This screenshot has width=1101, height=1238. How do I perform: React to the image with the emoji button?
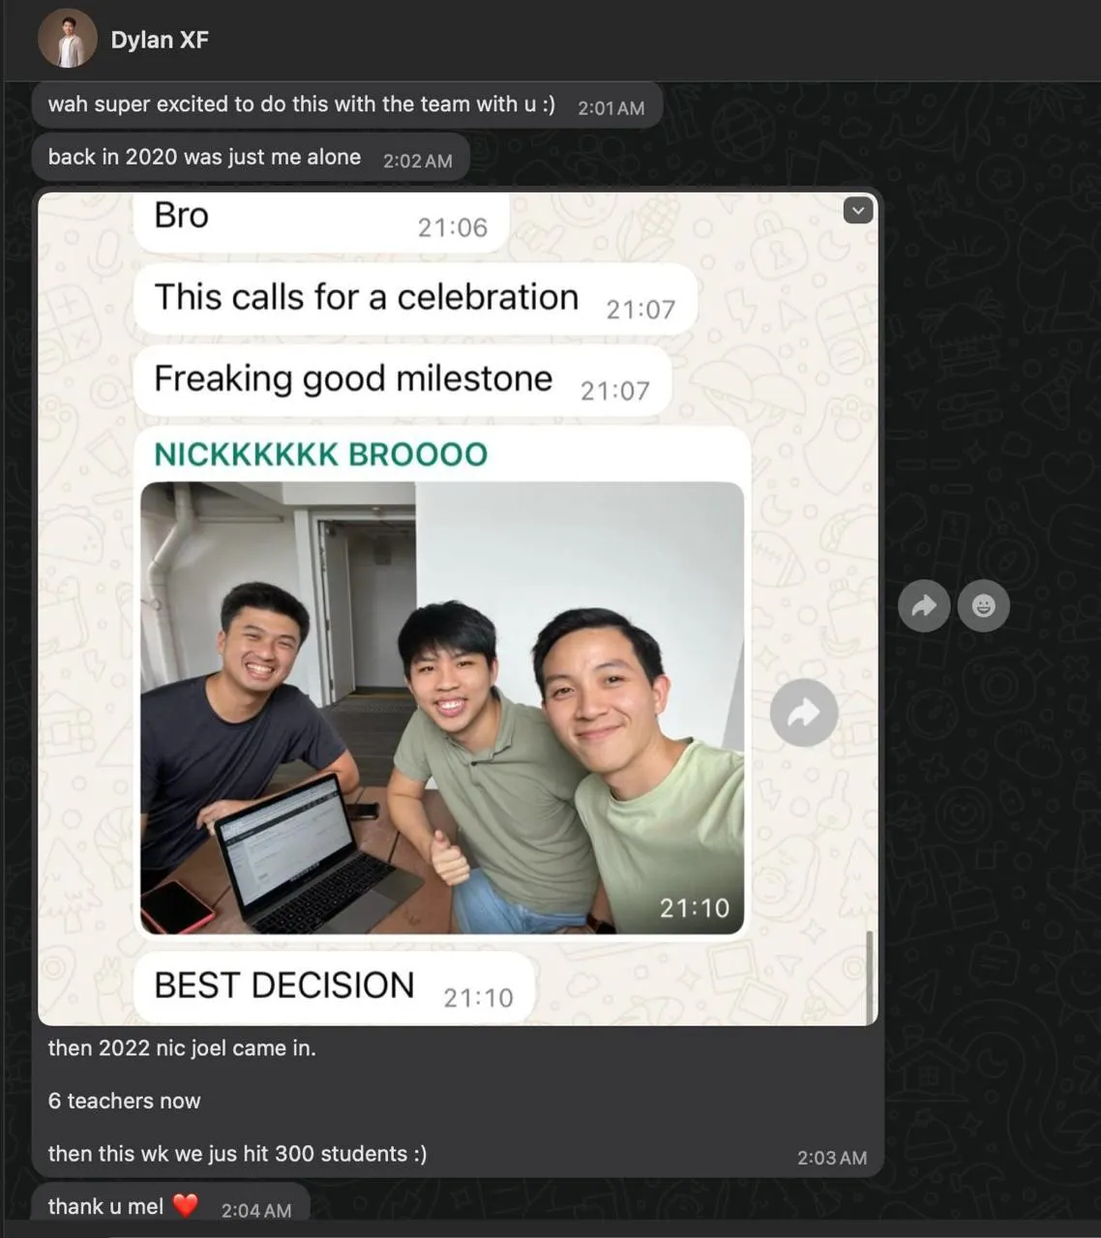coord(984,606)
